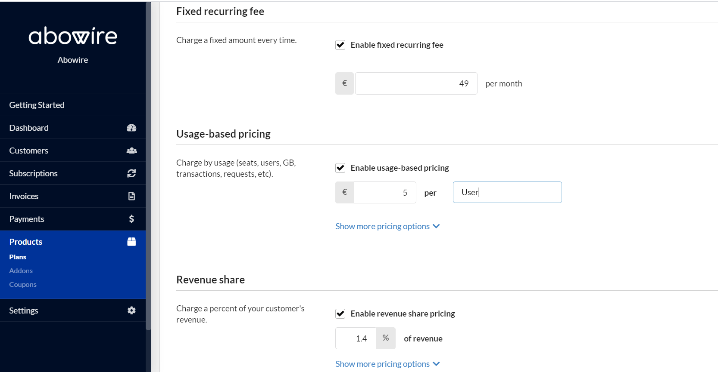Click the 'per month' label

504,83
